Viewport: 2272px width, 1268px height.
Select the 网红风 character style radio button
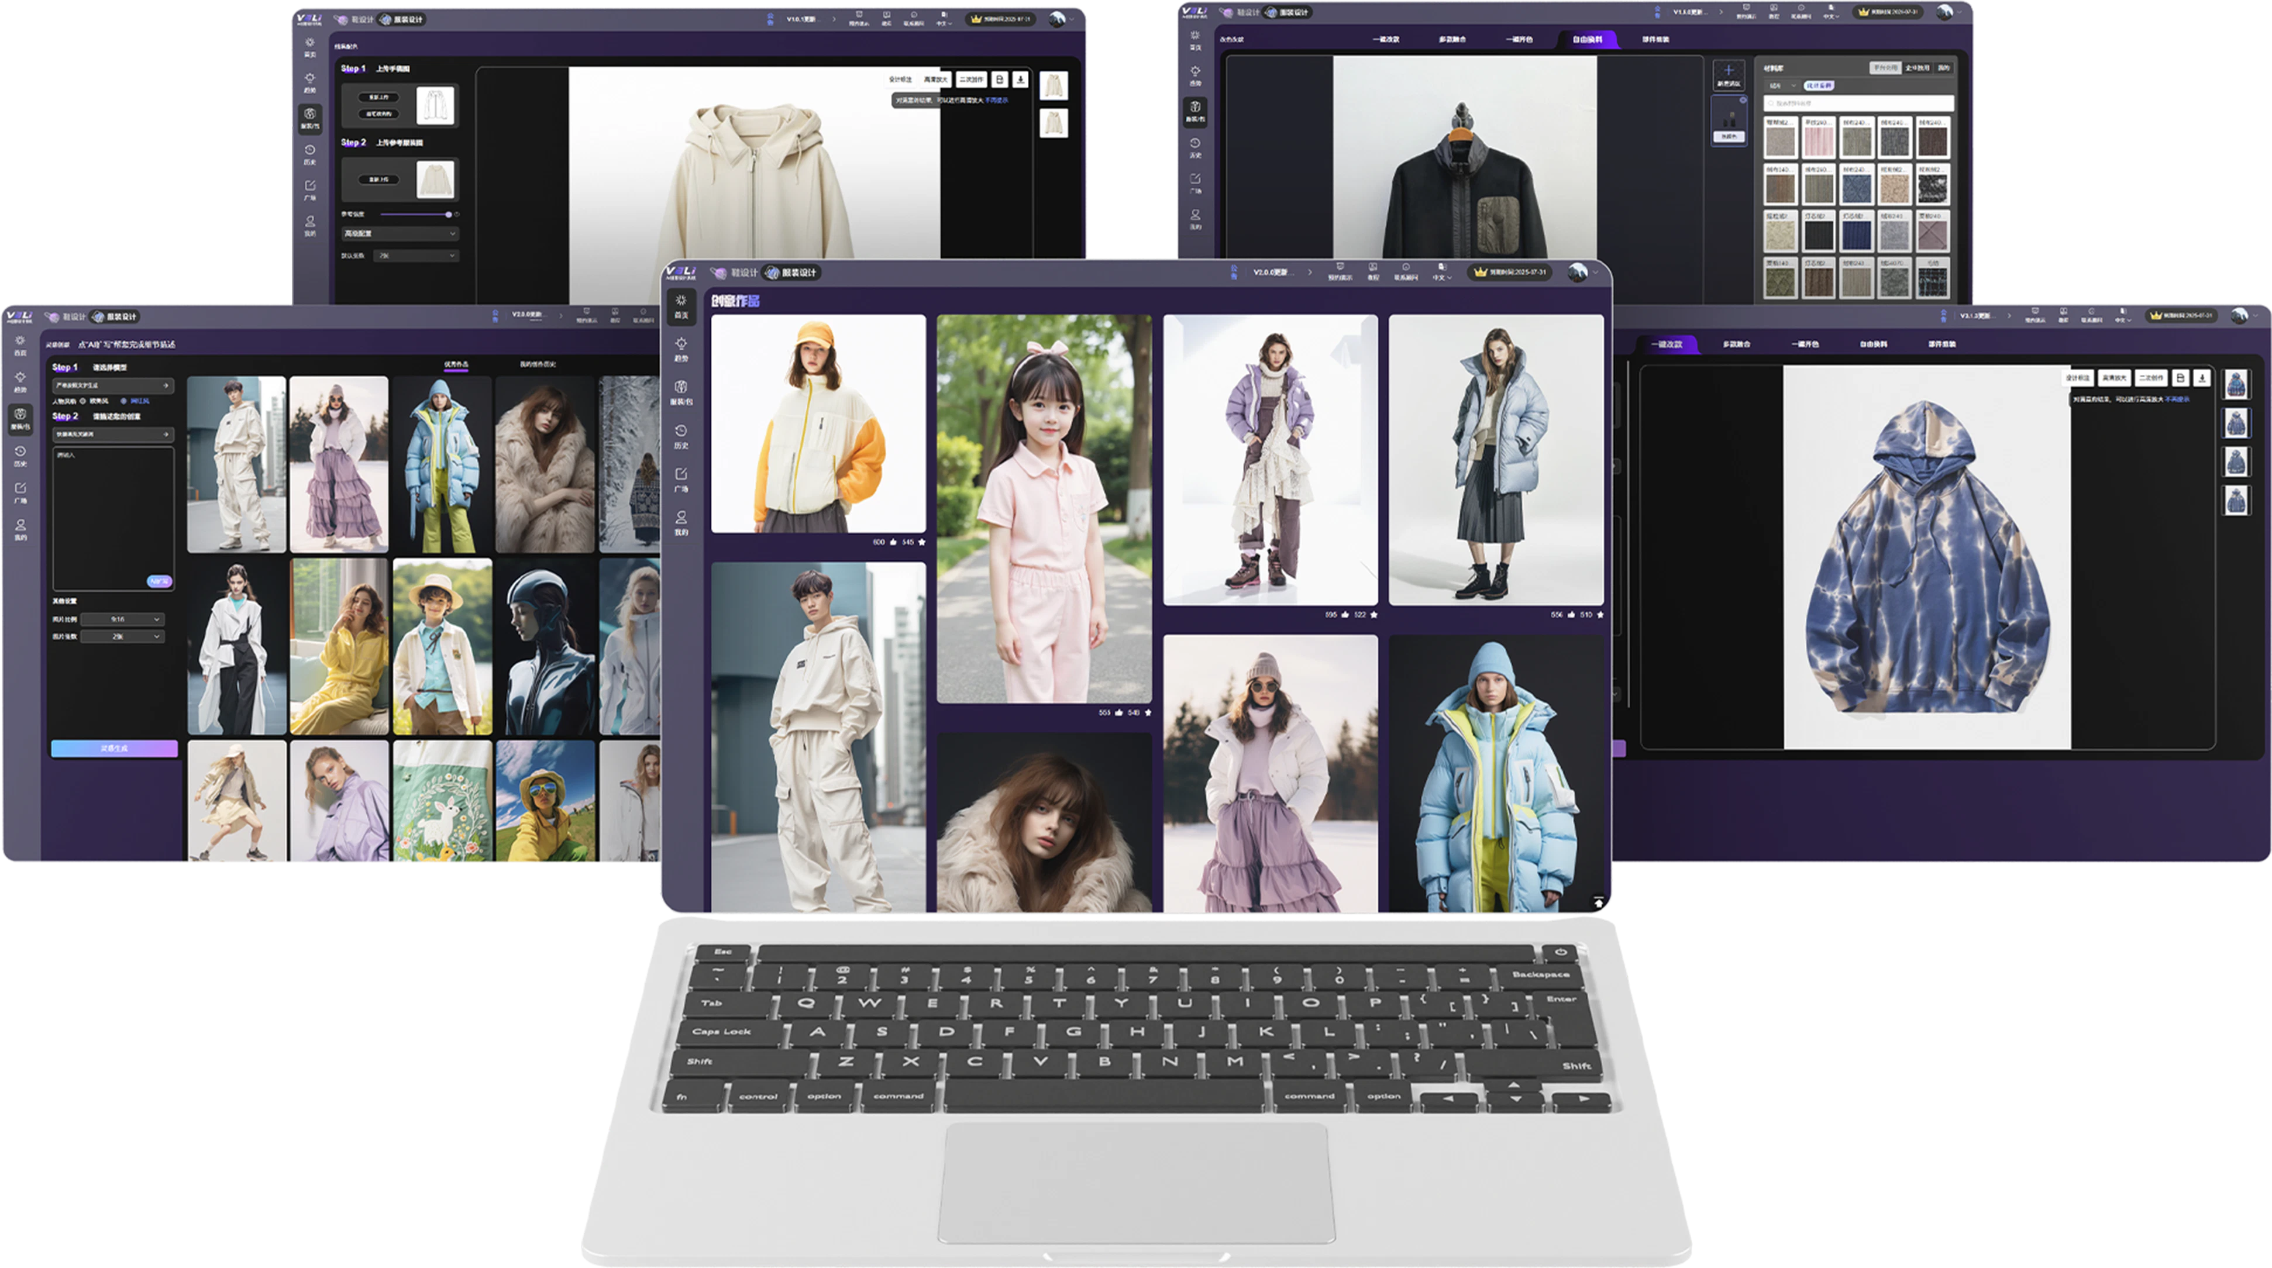coord(125,400)
